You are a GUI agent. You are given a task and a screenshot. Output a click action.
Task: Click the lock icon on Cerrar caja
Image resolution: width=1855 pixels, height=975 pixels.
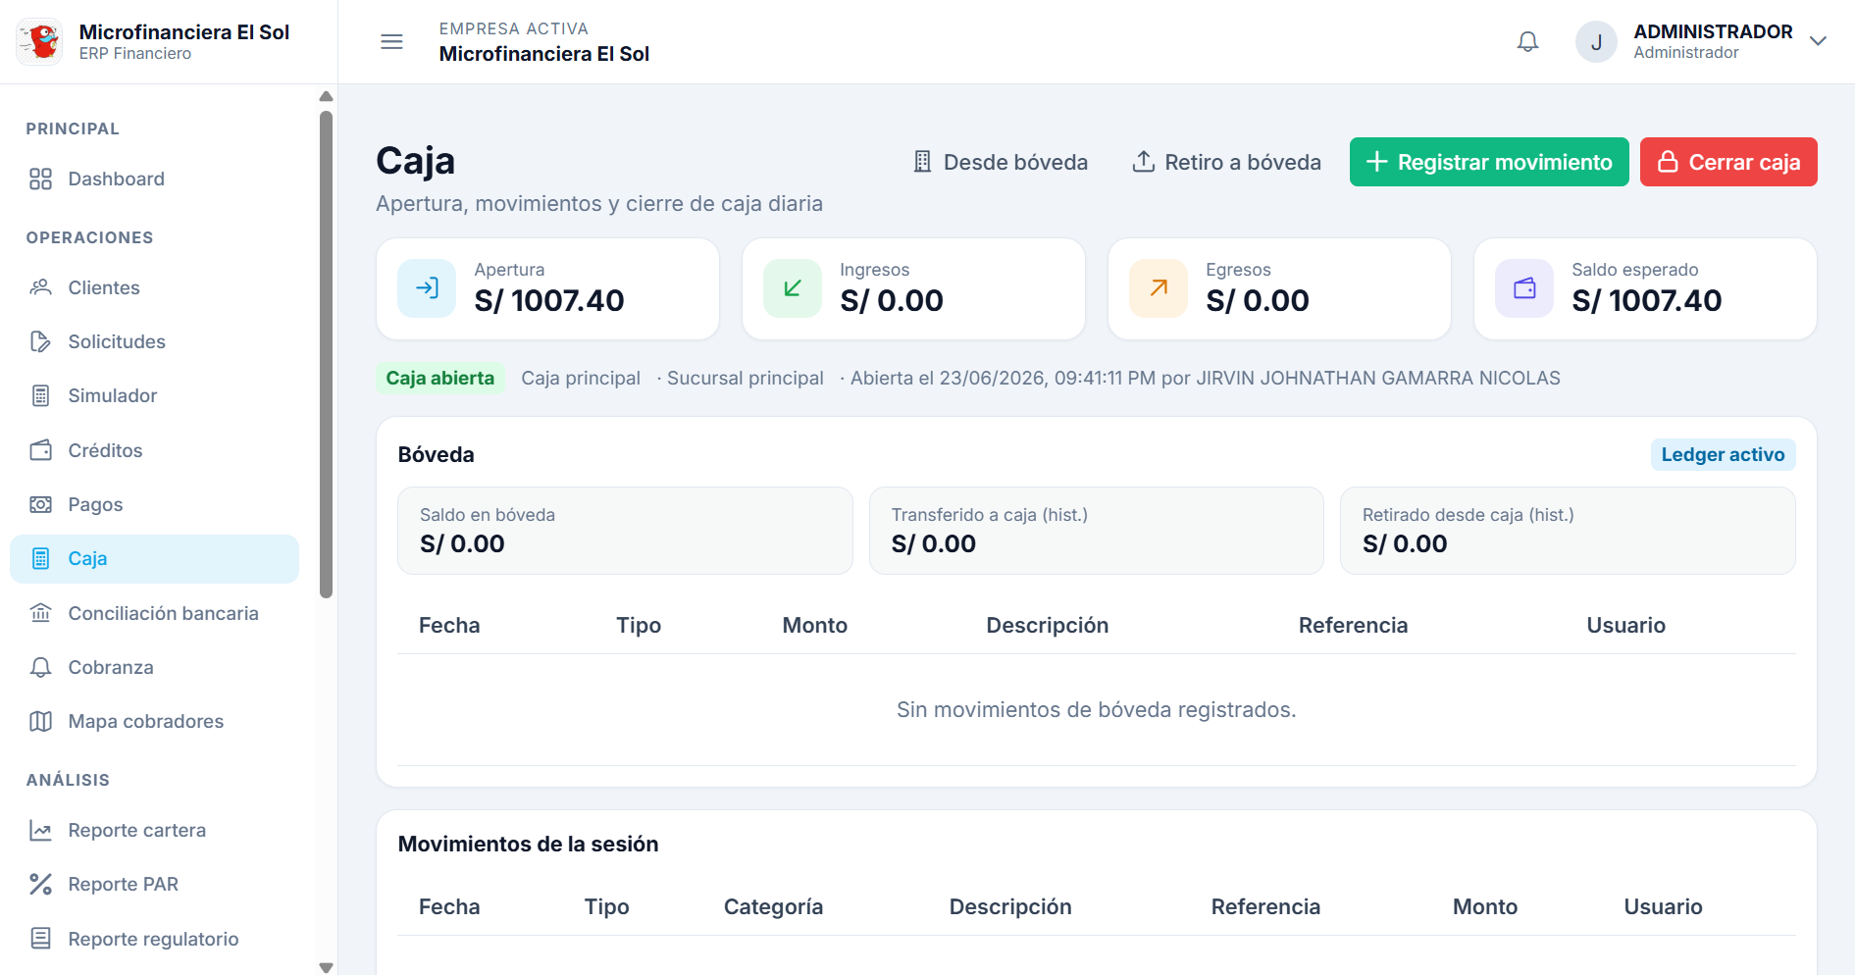pos(1668,162)
